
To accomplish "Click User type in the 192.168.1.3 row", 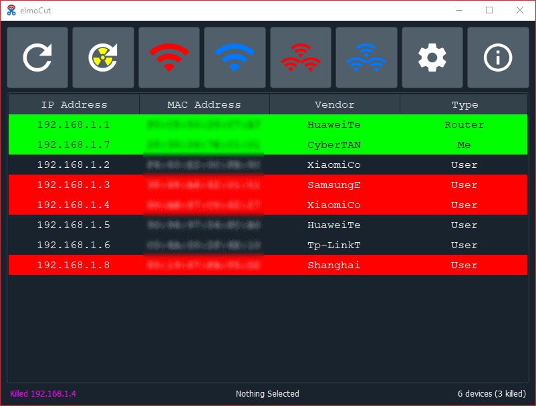I will (464, 185).
